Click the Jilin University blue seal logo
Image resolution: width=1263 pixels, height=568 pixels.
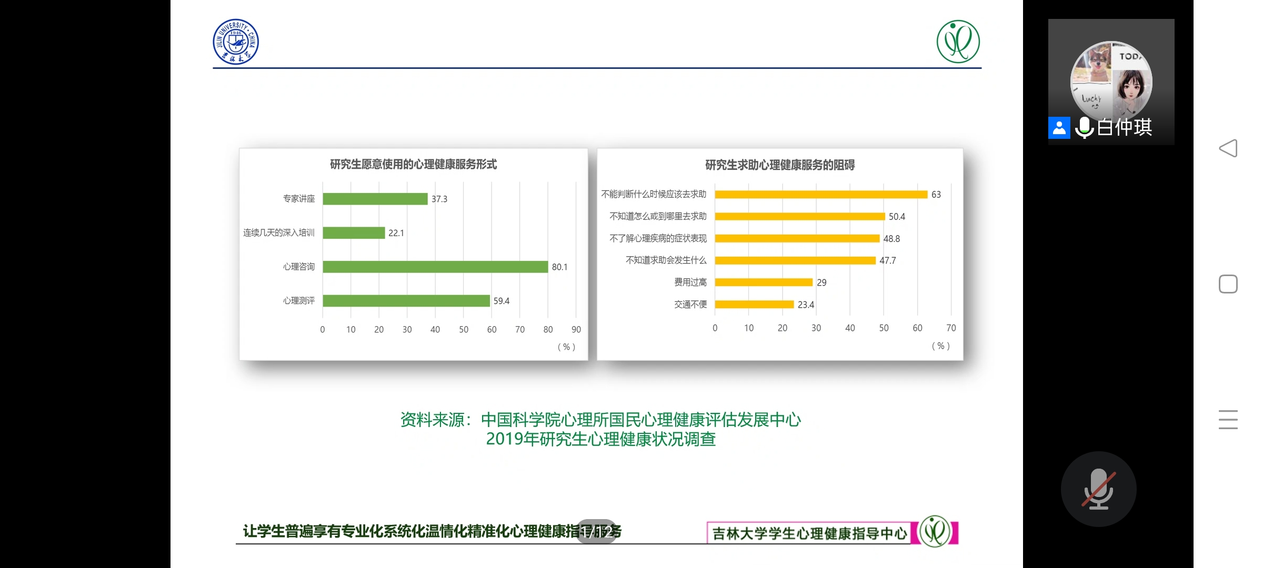[235, 42]
